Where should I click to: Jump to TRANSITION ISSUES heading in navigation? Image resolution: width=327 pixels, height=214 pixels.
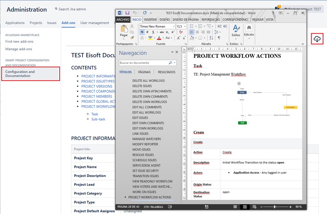(x=146, y=176)
